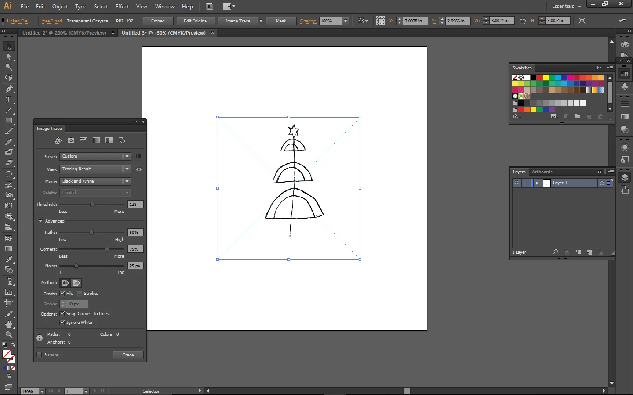Click the Go to Bridge icon

pos(210,7)
